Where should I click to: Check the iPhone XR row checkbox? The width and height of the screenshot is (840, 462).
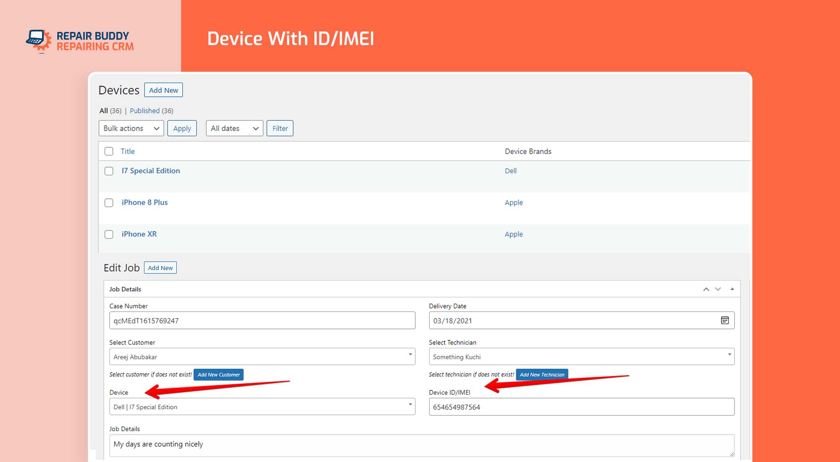click(109, 234)
